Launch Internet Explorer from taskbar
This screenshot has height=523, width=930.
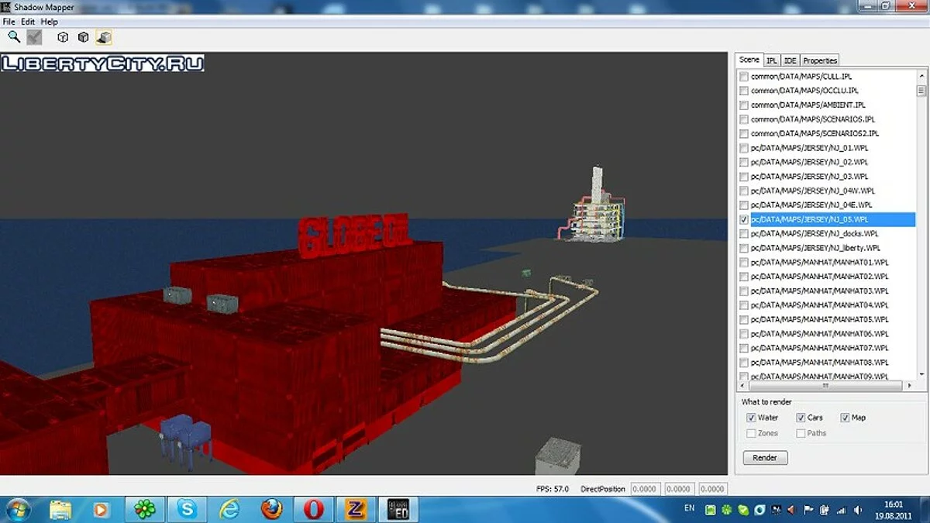(x=229, y=509)
